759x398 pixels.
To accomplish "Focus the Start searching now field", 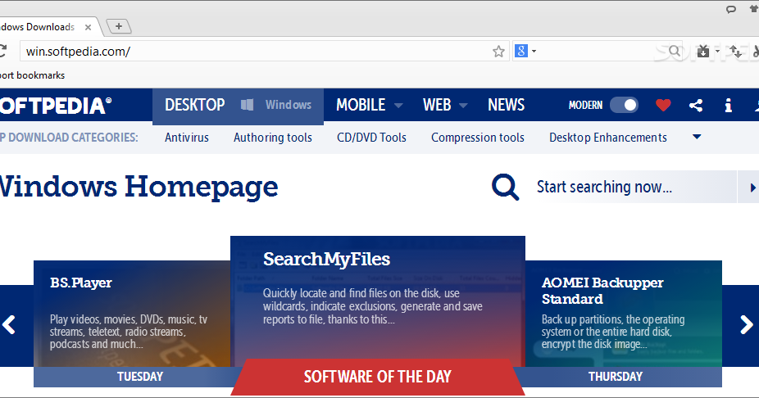I will click(x=634, y=187).
